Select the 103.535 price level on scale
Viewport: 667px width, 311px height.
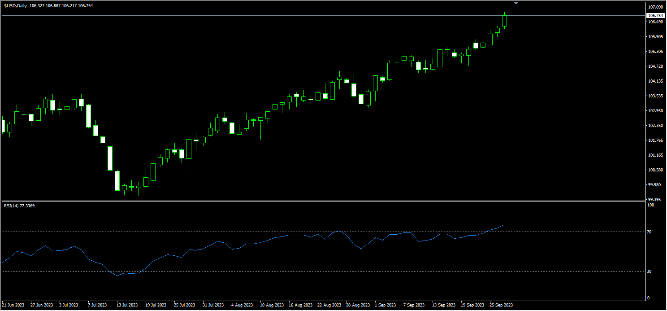[655, 96]
